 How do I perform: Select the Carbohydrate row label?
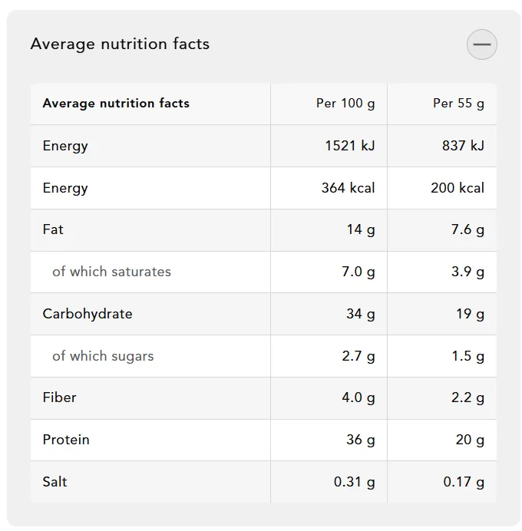point(88,314)
